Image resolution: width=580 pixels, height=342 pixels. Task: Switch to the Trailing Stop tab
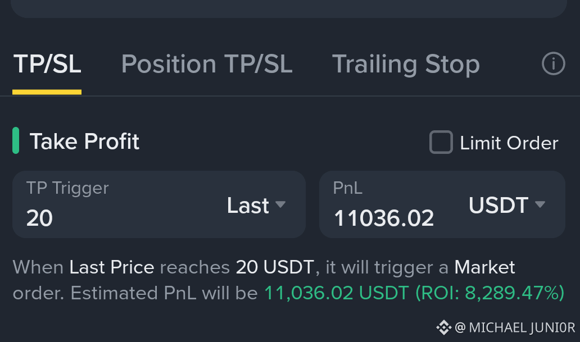point(406,65)
